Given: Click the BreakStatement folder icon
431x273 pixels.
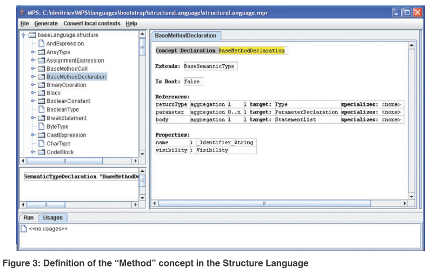Looking at the screenshot, I should (41, 118).
